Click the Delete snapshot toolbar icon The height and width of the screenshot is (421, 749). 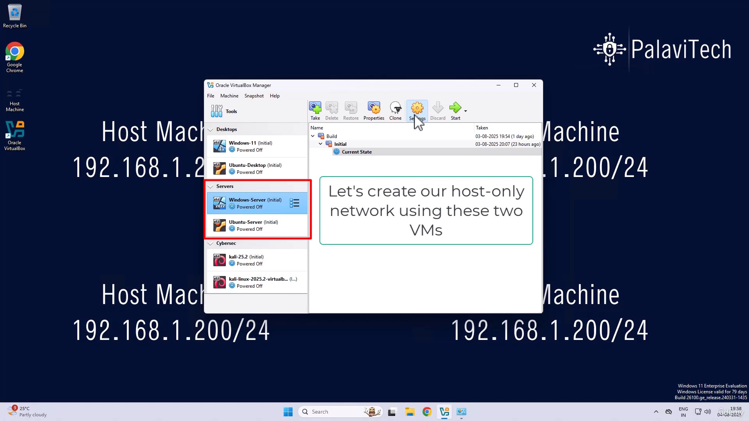coord(332,111)
